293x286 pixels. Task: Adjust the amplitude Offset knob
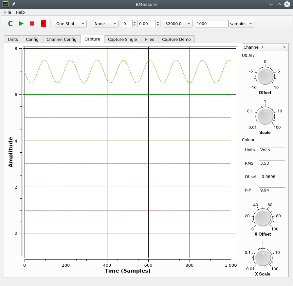(x=265, y=76)
